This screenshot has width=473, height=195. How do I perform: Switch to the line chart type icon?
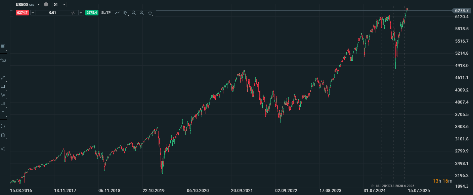pos(117,13)
